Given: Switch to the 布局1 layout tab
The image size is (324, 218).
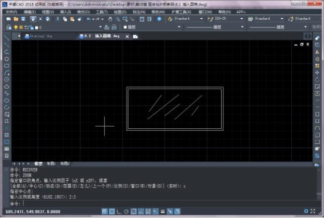Looking at the screenshot, I should [x=51, y=164].
